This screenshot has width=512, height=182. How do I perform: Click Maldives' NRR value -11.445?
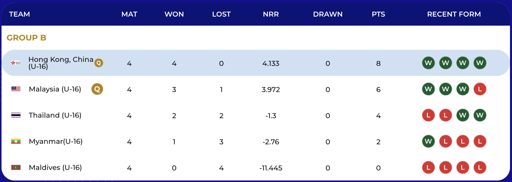pyautogui.click(x=271, y=168)
